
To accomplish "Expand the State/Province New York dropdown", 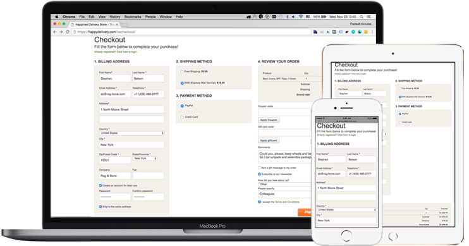I will coord(145,158).
